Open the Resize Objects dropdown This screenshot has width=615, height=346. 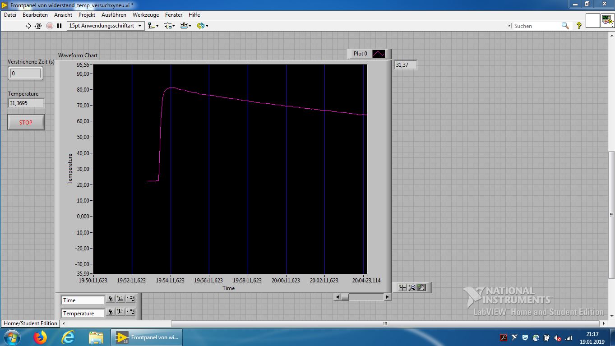click(x=185, y=26)
